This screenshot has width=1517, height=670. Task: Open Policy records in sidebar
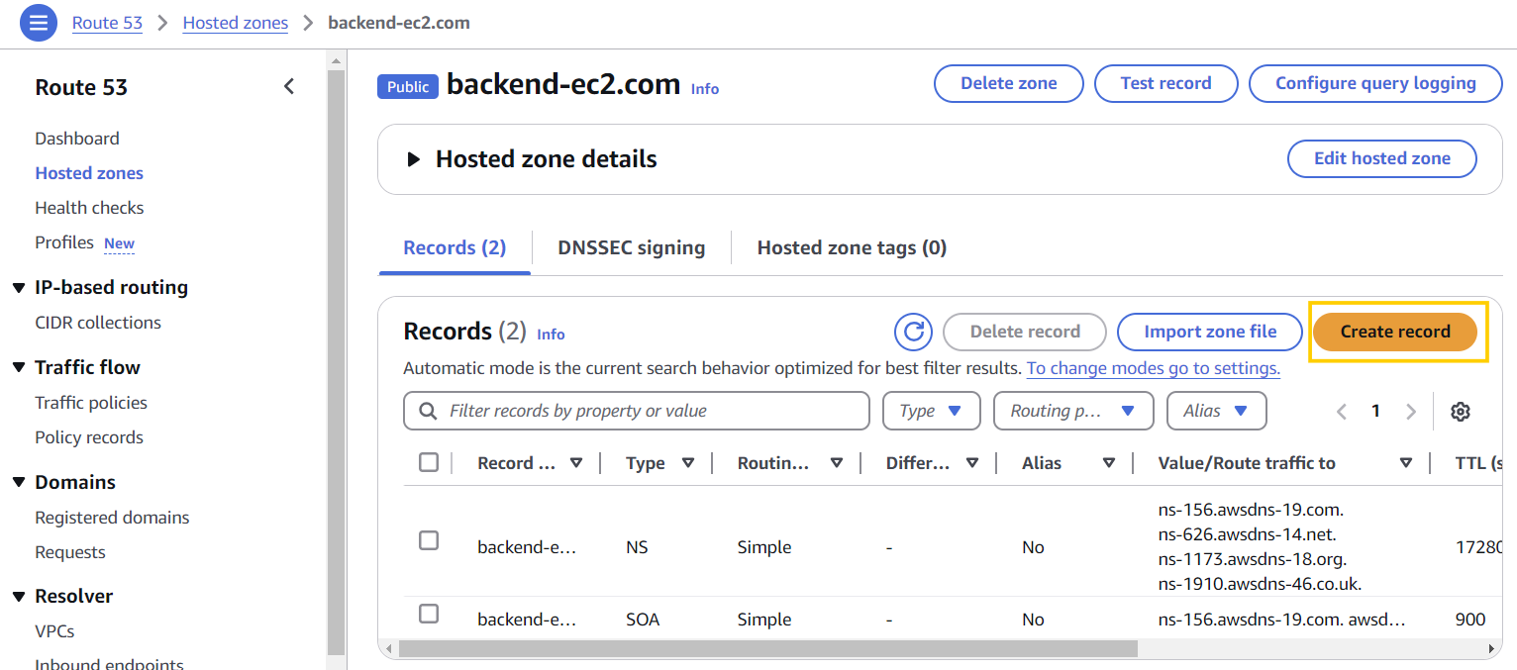point(89,437)
